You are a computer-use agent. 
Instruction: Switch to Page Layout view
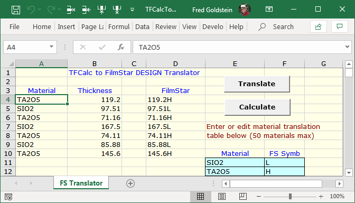pyautogui.click(x=222, y=197)
